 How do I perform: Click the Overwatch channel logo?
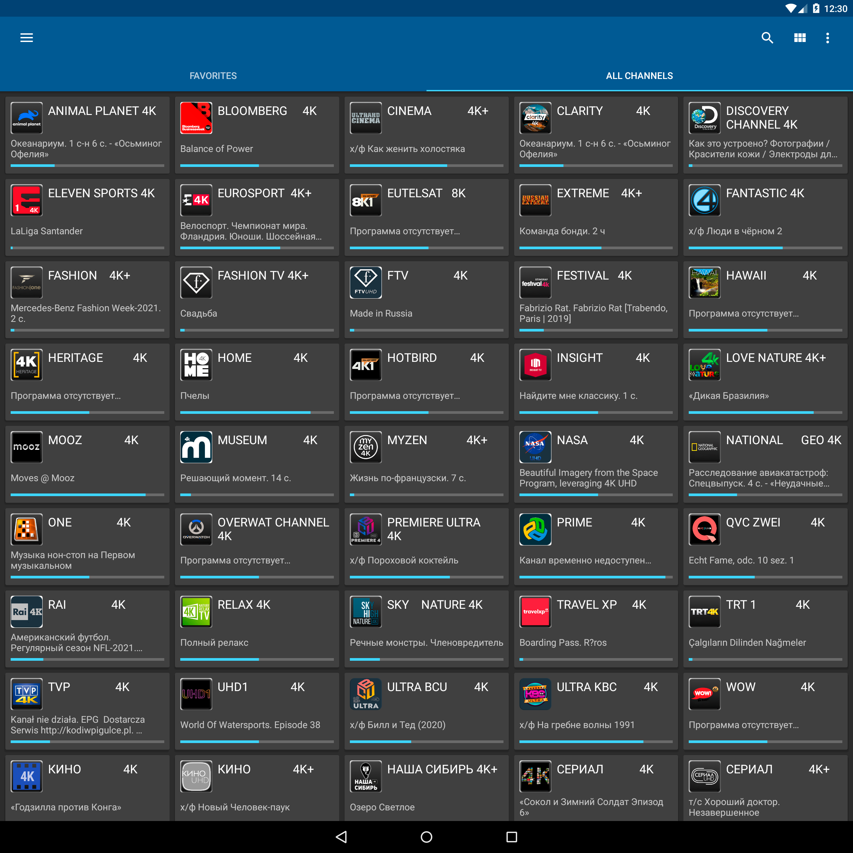click(x=196, y=529)
